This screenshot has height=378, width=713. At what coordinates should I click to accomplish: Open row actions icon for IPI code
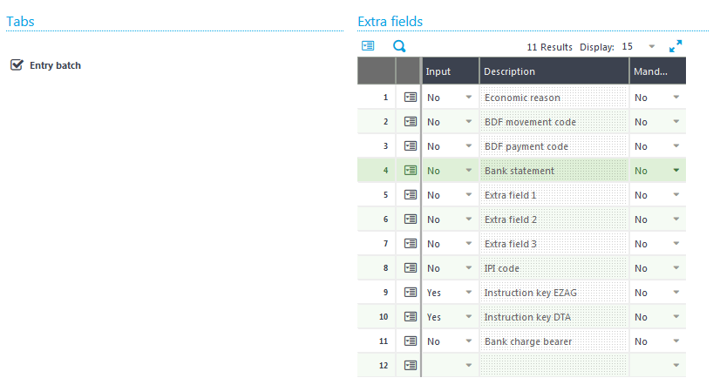coord(411,268)
